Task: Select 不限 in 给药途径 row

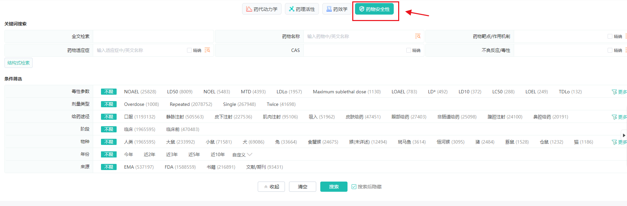Action: (x=109, y=117)
